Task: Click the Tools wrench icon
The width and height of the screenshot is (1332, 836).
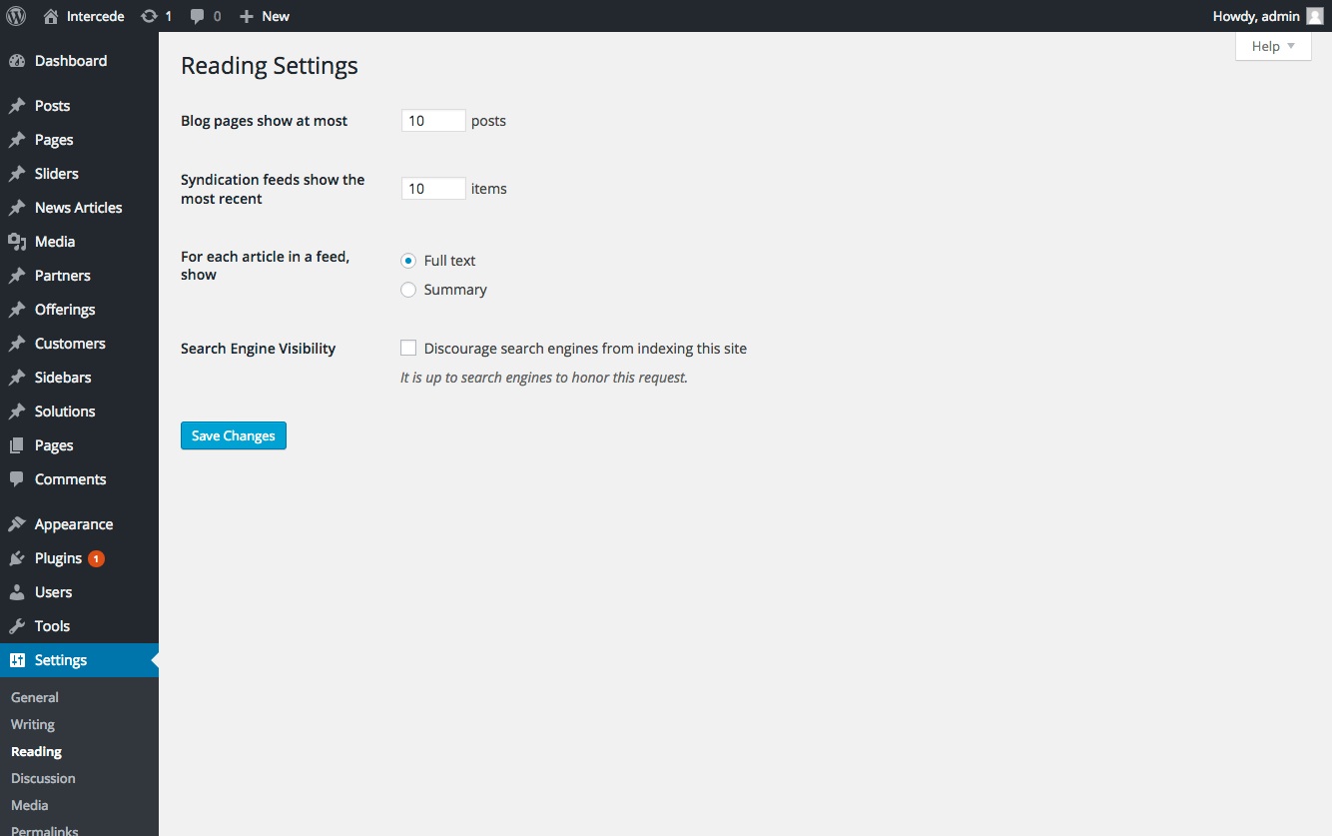Action: point(17,626)
